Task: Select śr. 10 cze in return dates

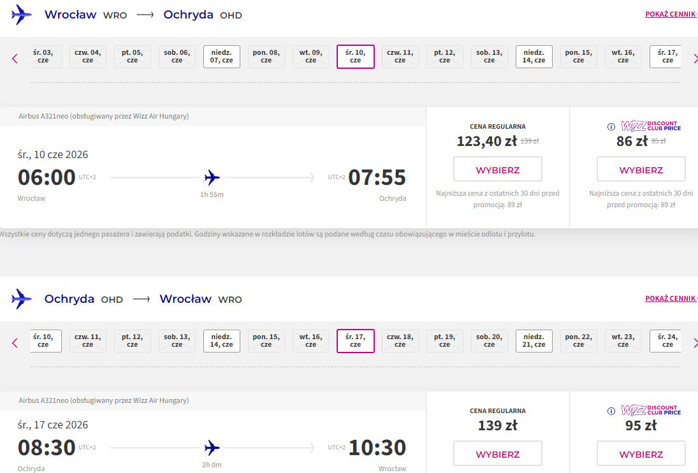Action: [x=46, y=341]
